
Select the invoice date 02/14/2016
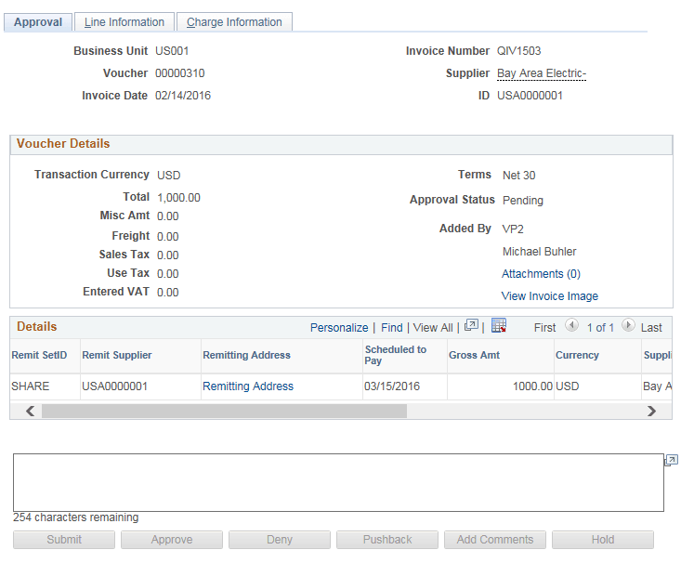click(183, 96)
